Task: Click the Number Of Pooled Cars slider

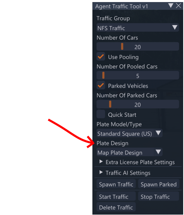Action: click(138, 75)
